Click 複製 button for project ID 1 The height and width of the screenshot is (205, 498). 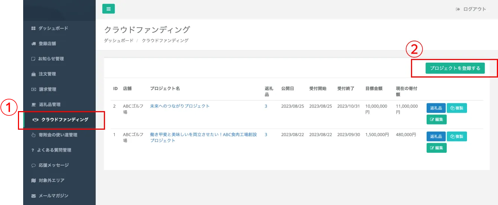(x=457, y=136)
